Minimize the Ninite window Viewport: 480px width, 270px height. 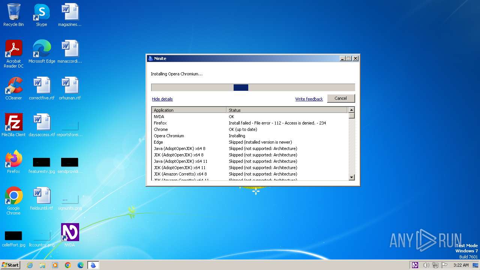(x=342, y=58)
